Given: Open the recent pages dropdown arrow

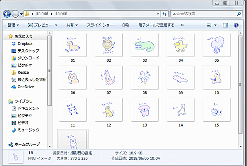Looking at the screenshot, I should (21, 14).
